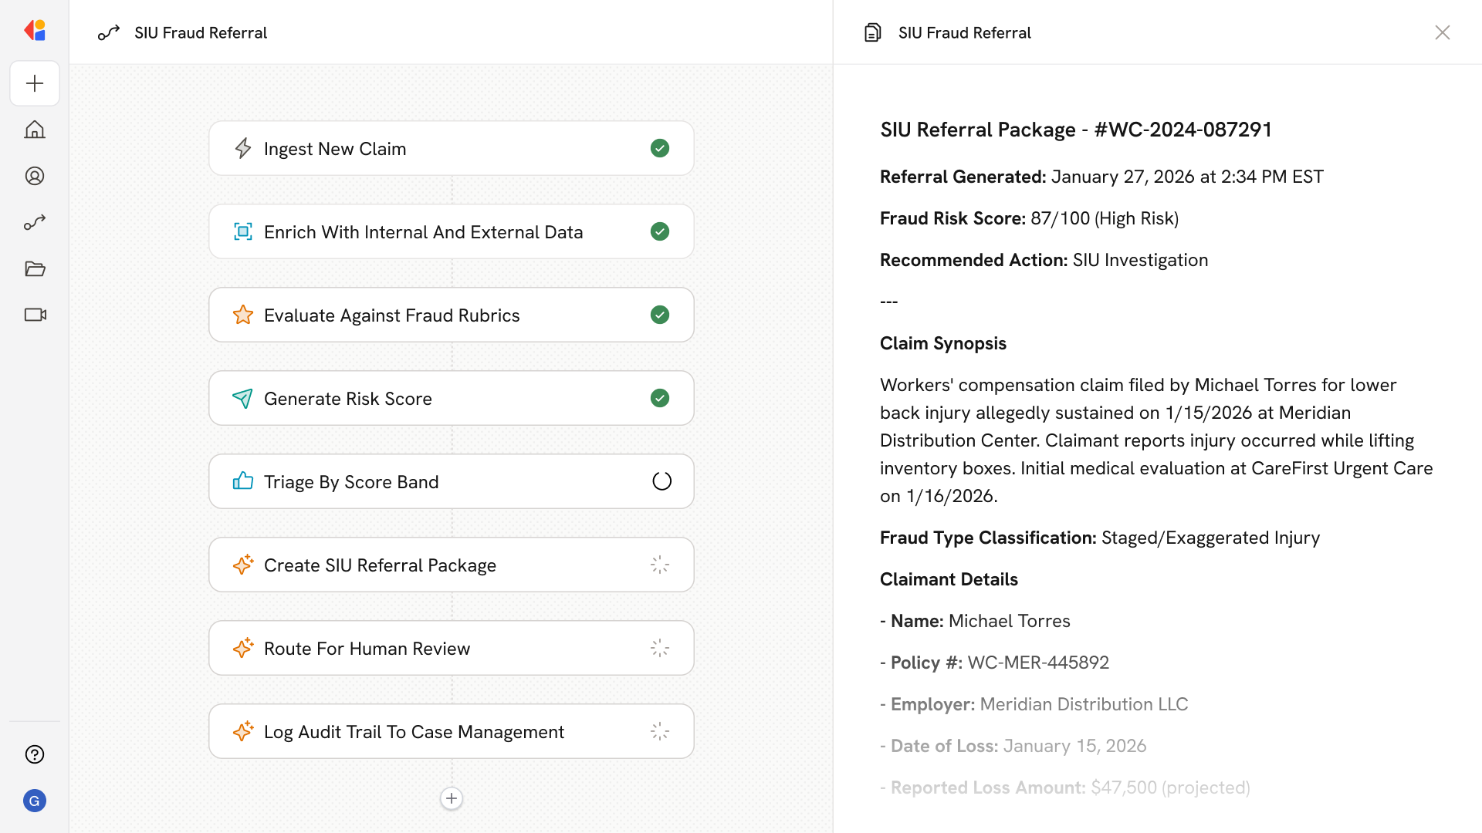Open the help question mark icon
The width and height of the screenshot is (1482, 833).
(35, 754)
